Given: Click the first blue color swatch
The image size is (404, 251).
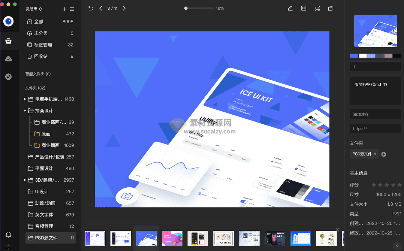Looking at the screenshot, I should [354, 56].
